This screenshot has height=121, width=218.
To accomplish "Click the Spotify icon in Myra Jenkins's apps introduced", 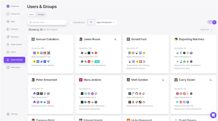I will point(96,102).
